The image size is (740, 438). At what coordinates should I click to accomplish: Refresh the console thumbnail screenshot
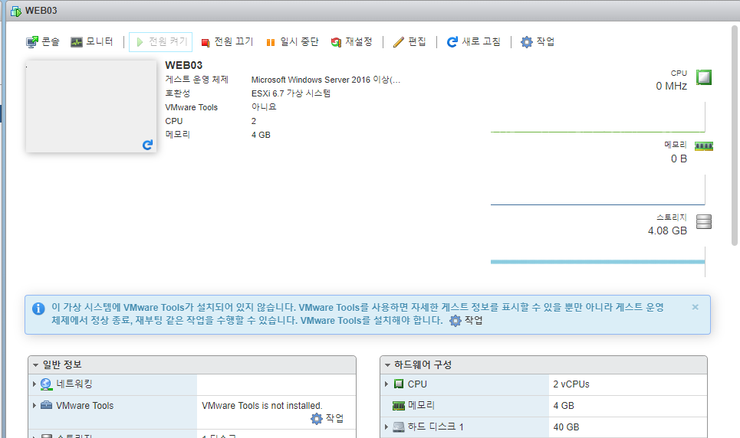click(x=147, y=145)
